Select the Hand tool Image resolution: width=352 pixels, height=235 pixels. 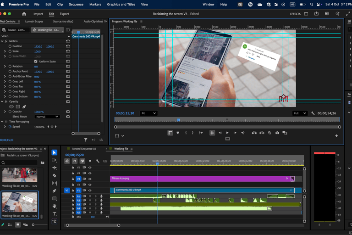pyautogui.click(x=55, y=207)
